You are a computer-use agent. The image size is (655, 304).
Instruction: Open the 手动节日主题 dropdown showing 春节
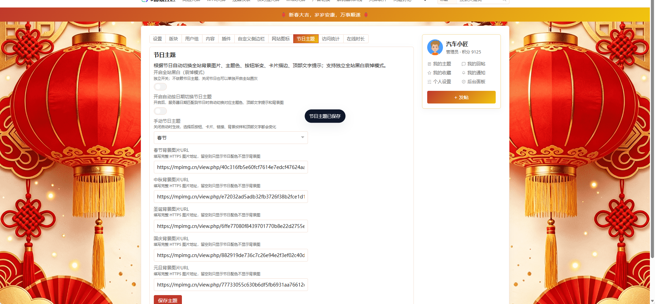point(231,138)
